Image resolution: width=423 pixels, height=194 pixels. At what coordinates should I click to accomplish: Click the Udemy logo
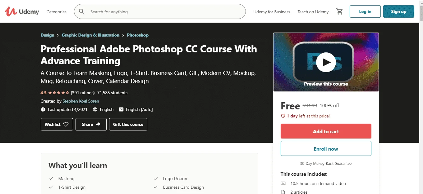[x=22, y=11]
